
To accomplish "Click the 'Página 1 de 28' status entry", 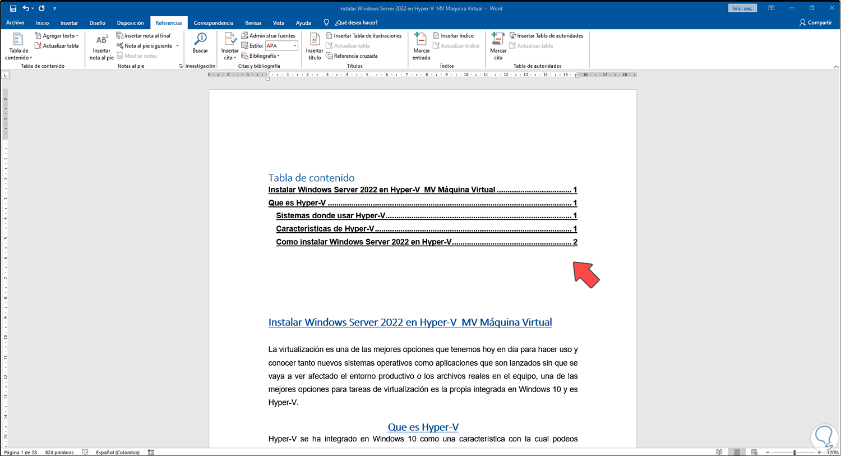I will pos(20,452).
